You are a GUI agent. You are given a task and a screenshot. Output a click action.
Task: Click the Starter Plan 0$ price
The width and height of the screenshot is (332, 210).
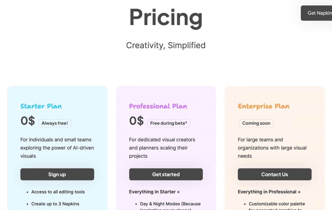28,121
